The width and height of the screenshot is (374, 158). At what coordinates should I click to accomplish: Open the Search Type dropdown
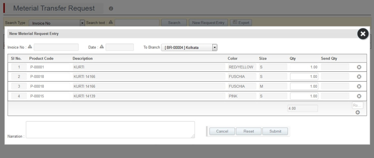(x=57, y=23)
